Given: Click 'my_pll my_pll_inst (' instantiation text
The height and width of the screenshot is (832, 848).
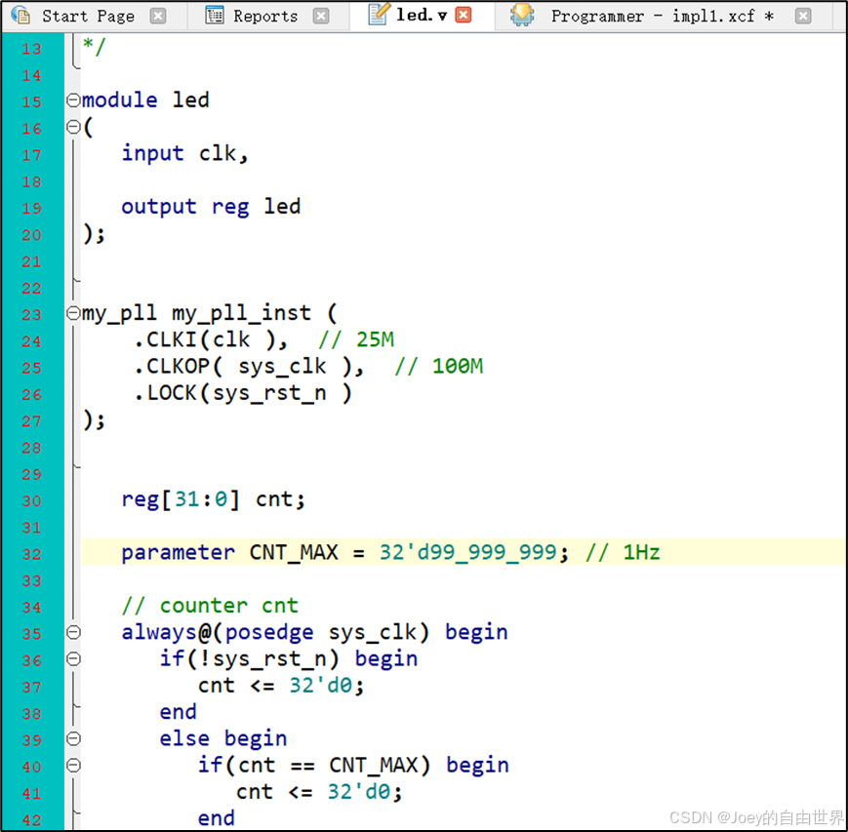Looking at the screenshot, I should tap(209, 313).
